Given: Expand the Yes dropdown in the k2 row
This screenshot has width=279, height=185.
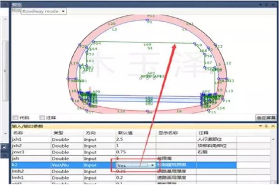Looking at the screenshot, I should [x=152, y=165].
